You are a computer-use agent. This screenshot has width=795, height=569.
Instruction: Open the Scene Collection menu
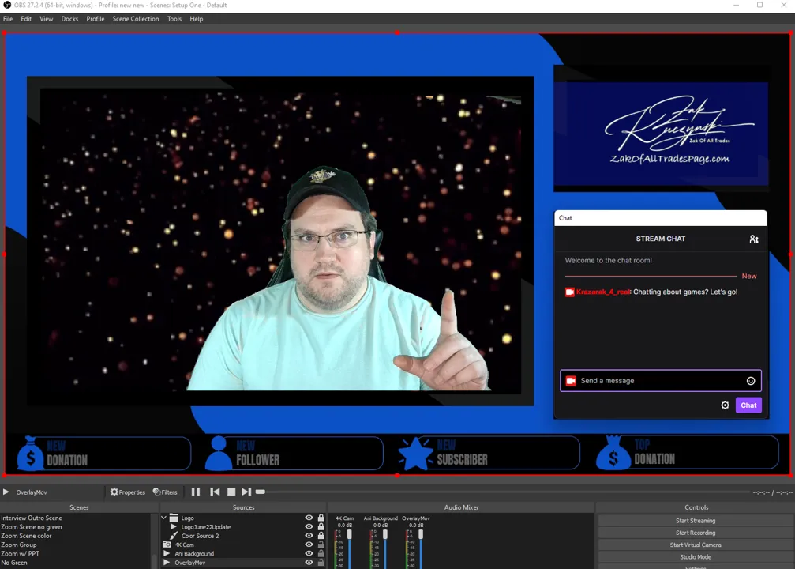[x=136, y=18]
